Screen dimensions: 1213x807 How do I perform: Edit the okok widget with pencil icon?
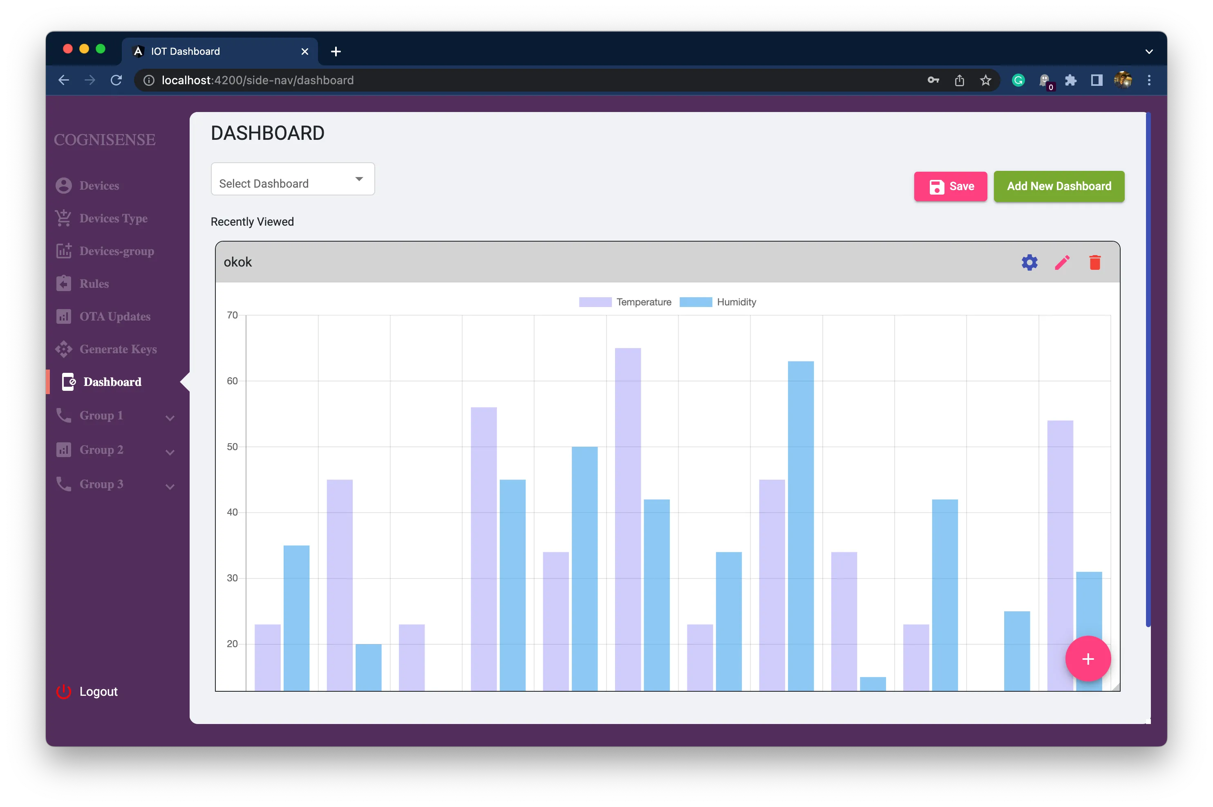tap(1062, 262)
